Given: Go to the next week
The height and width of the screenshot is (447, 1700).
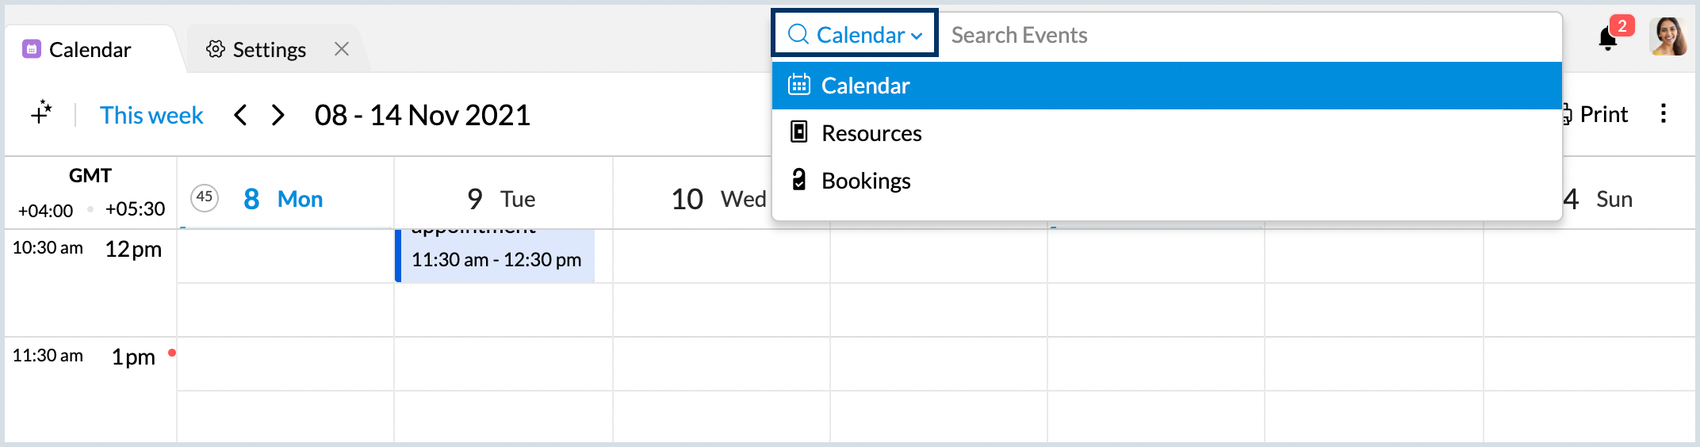Looking at the screenshot, I should [278, 116].
